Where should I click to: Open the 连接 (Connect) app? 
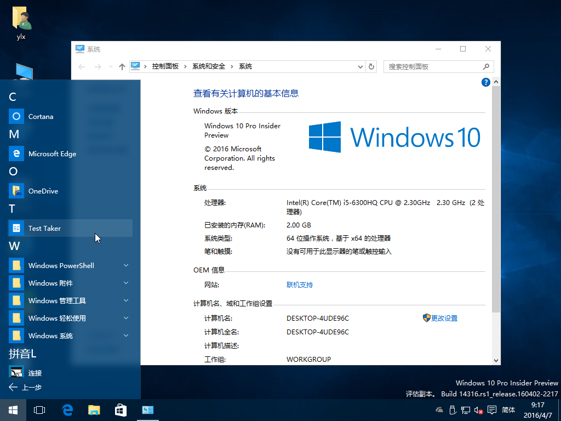pos(35,373)
